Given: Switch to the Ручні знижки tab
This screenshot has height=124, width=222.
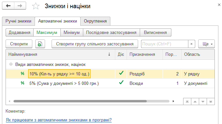Looking at the screenshot, I should click(18, 21).
